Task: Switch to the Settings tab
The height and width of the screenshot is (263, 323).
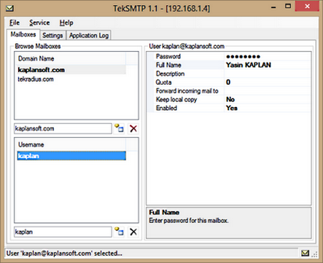Action: (52, 35)
